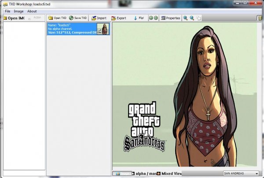Click the Flip! button with blue arrow
The image size is (264, 178).
point(139,18)
